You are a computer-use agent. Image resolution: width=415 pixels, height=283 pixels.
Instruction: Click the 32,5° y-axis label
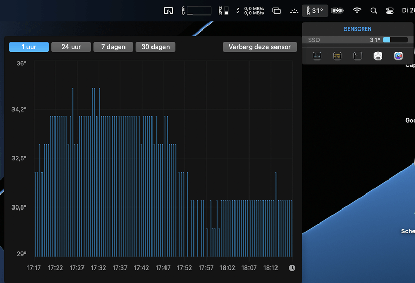pyautogui.click(x=19, y=158)
